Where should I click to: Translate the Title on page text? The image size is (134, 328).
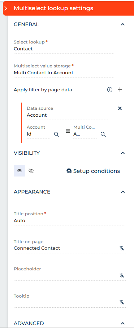tap(122, 248)
